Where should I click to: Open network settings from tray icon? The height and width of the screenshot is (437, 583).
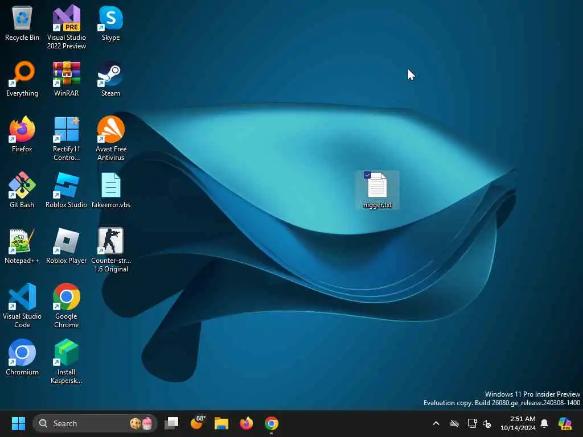(472, 423)
